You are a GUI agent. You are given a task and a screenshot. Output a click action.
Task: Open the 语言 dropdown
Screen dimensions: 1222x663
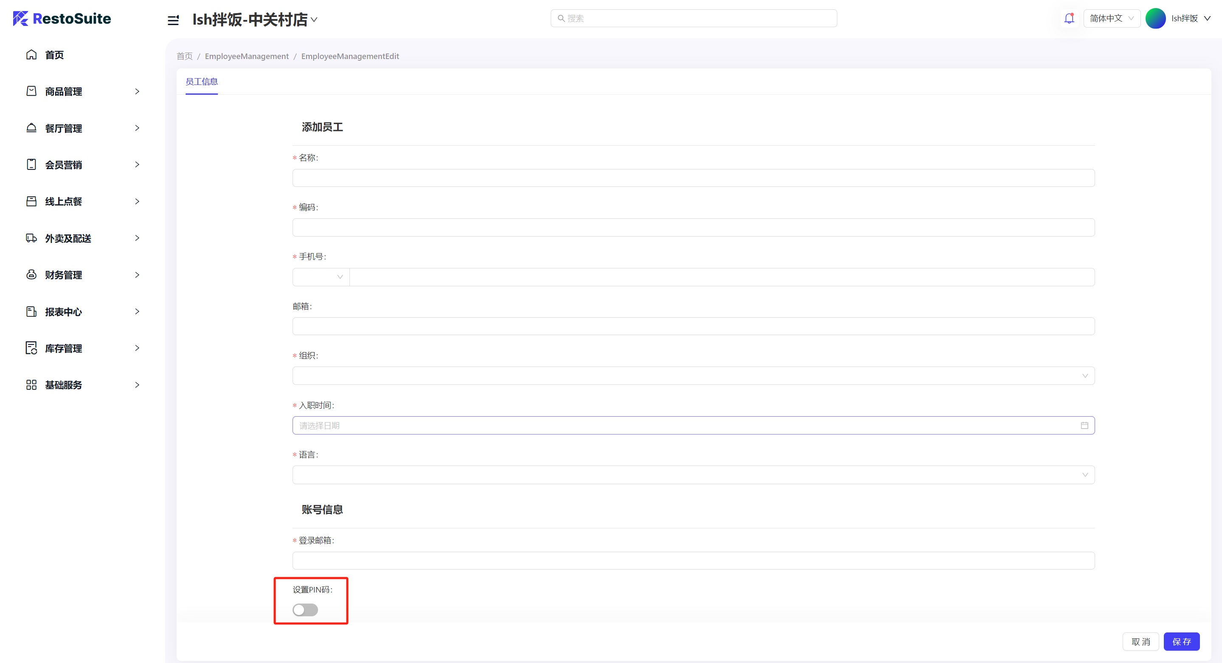point(693,475)
